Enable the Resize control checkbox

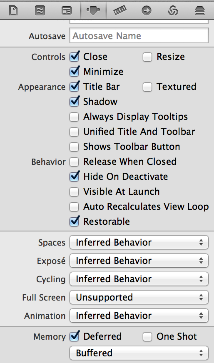click(x=147, y=57)
